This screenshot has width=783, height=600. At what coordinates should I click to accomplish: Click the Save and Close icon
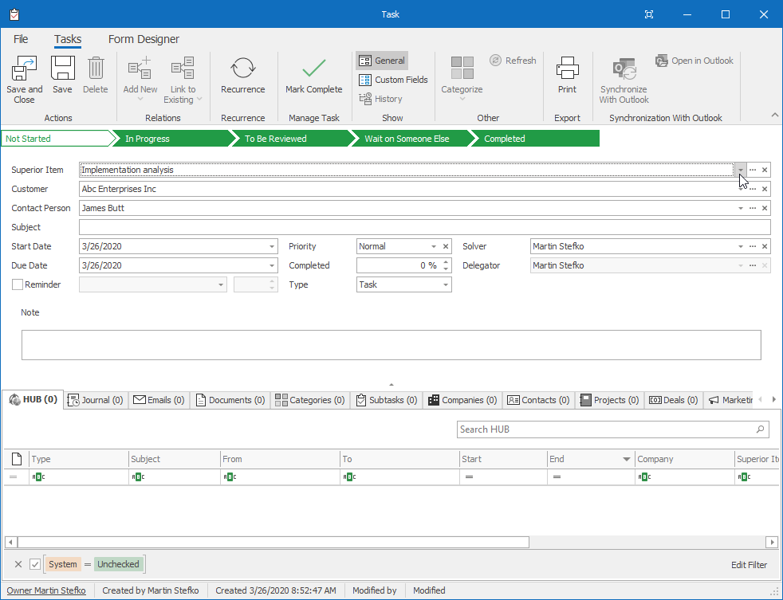[24, 69]
